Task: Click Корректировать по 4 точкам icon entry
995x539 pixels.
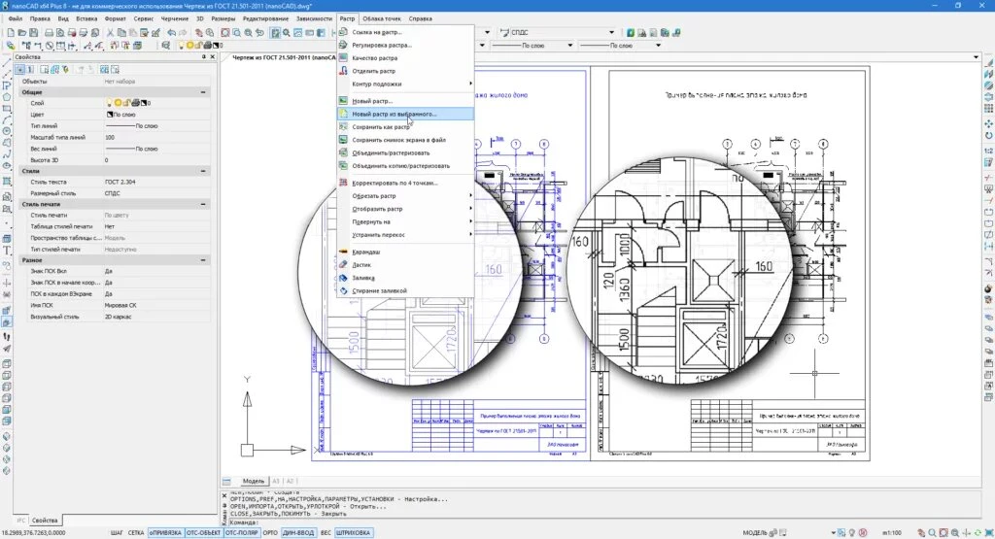Action: pyautogui.click(x=342, y=182)
